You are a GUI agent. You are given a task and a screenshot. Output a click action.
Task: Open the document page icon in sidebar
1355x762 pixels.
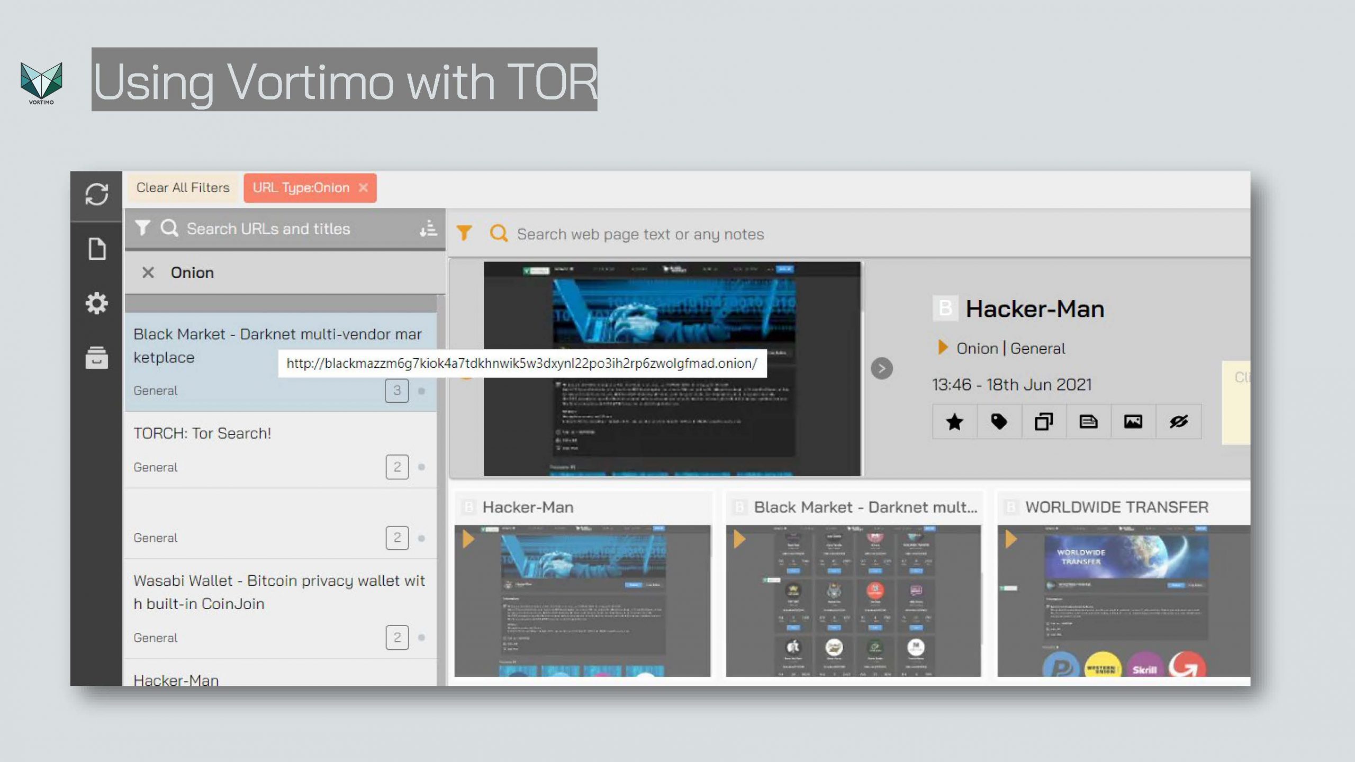(96, 249)
